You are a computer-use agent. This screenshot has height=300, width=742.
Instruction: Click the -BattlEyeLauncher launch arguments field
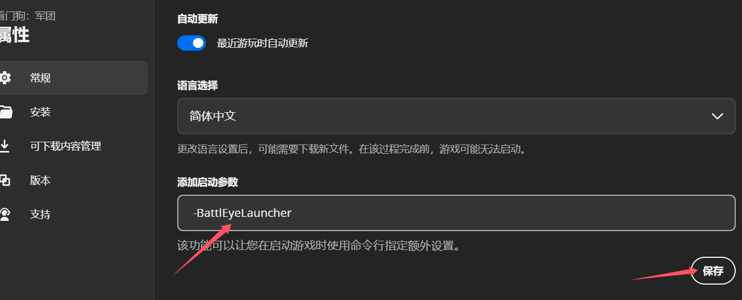click(x=456, y=213)
